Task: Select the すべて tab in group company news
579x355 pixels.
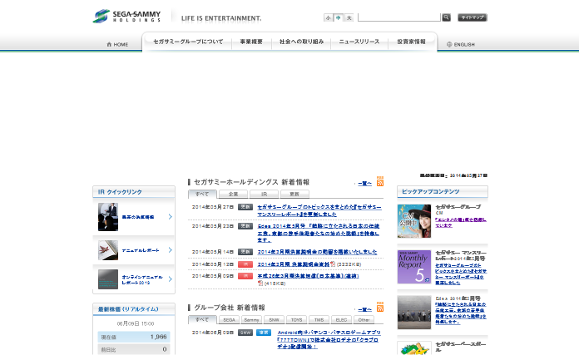Action: coord(202,320)
